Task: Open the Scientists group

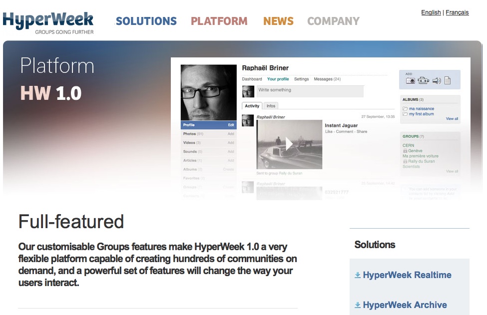Action: coord(411,166)
